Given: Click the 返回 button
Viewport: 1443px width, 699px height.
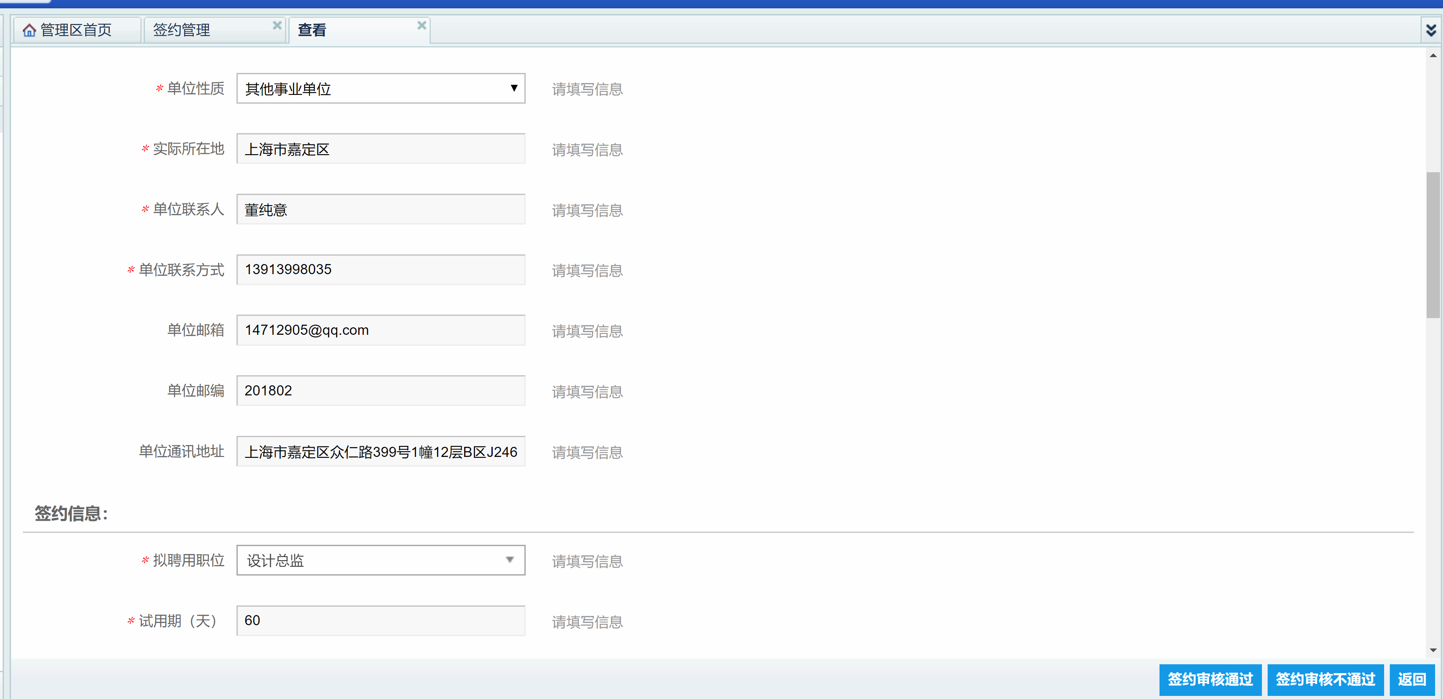Looking at the screenshot, I should pyautogui.click(x=1412, y=679).
